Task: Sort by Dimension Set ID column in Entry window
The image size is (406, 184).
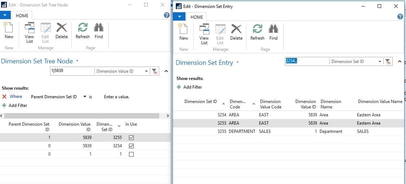Action: pos(201,102)
